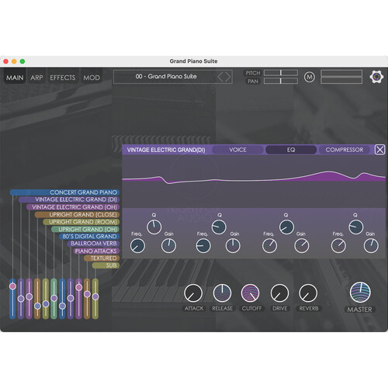Select the Concert Grand Piano layer label
This screenshot has width=388, height=388.
(x=64, y=192)
